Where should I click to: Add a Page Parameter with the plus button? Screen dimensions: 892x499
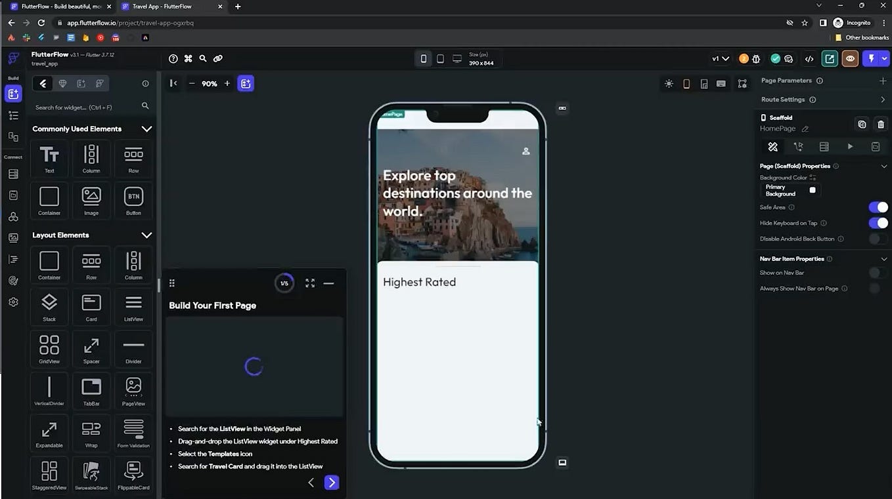[883, 80]
